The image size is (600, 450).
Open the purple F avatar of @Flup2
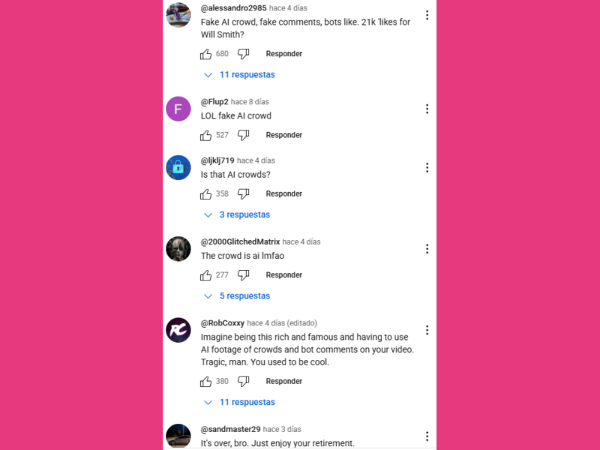tap(178, 109)
